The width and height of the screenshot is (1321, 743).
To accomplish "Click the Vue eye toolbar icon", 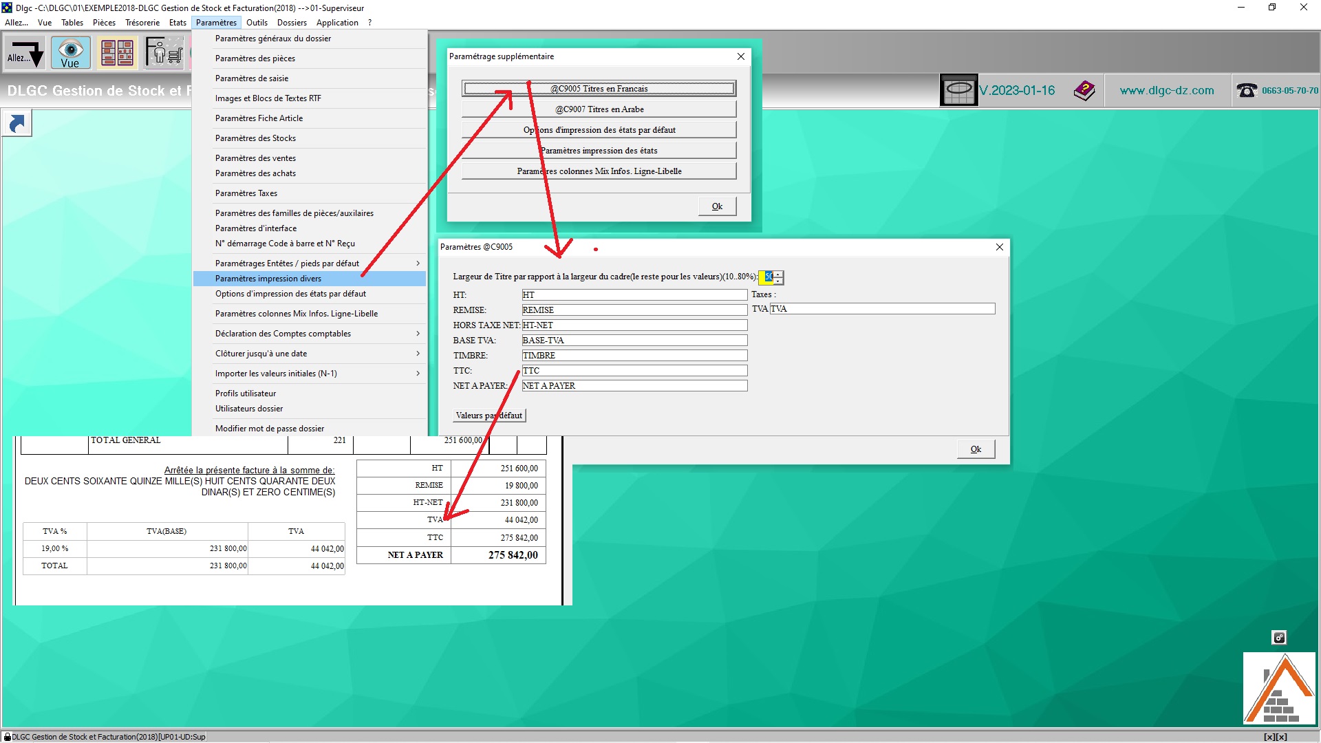I will 70,53.
